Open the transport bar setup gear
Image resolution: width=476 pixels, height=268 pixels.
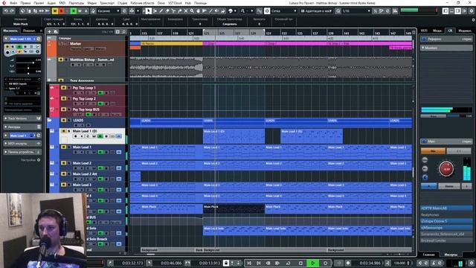coord(472,263)
